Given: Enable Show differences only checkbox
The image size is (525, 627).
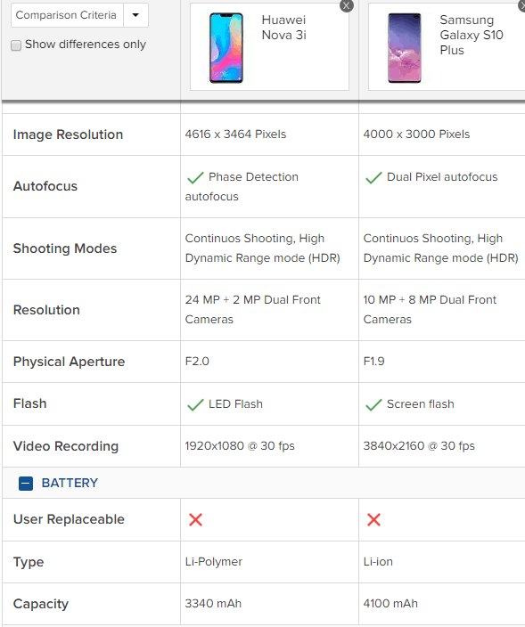Looking at the screenshot, I should tap(16, 45).
